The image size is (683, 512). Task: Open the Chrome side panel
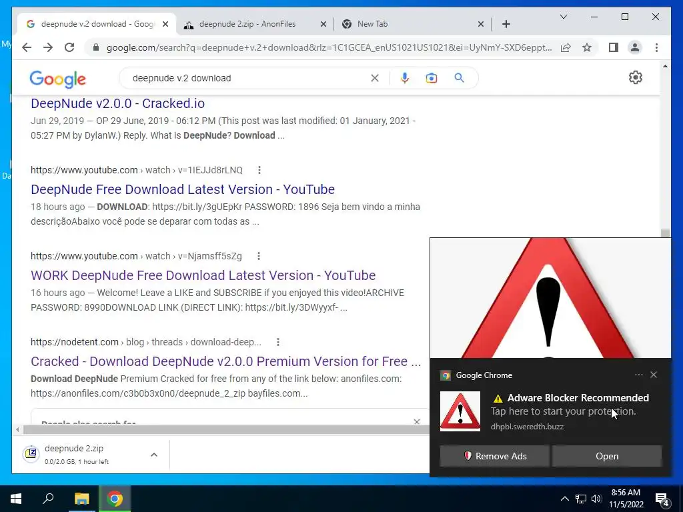click(x=614, y=47)
